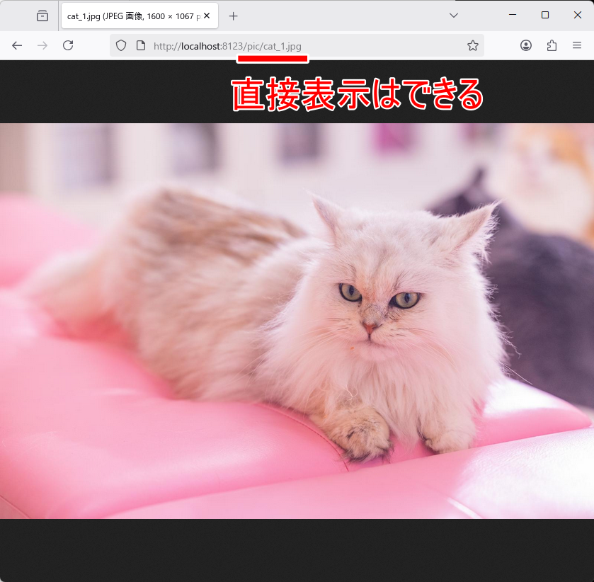Open a new tab with the plus button
Screen dimensions: 594x582
pos(234,16)
